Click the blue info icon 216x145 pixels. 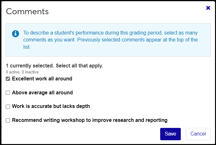point(16,34)
